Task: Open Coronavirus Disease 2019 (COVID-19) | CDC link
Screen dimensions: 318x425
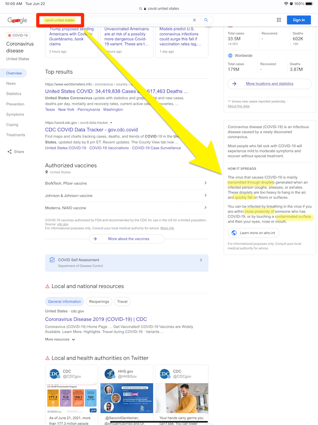Action: pyautogui.click(x=96, y=319)
